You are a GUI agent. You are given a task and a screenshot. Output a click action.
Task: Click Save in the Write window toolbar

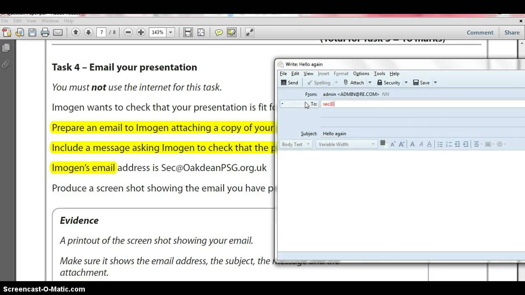pyautogui.click(x=421, y=83)
